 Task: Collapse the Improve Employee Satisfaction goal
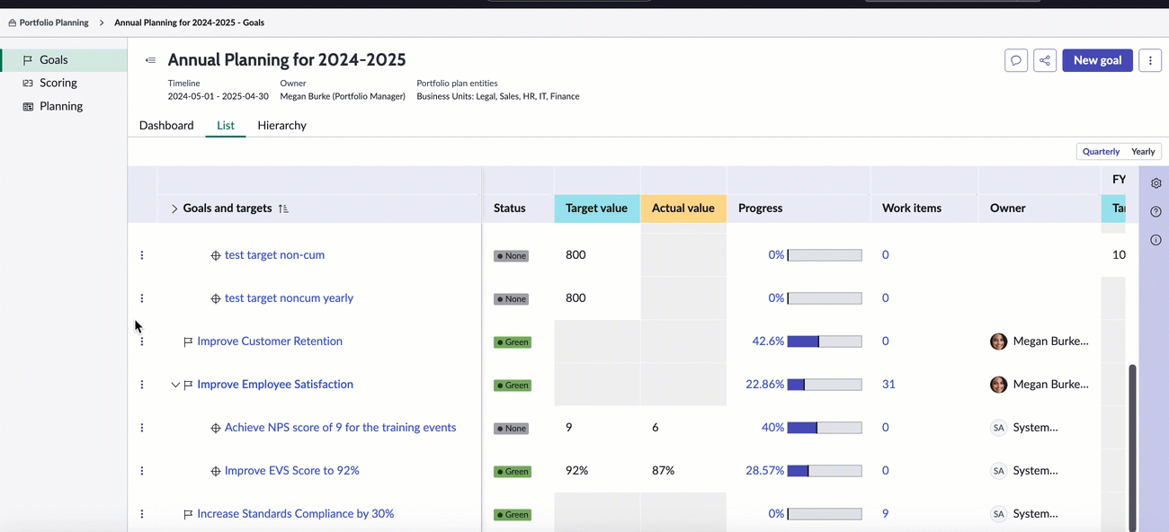[175, 385]
